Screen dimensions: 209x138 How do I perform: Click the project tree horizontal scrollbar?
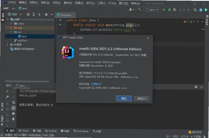(x=27, y=81)
